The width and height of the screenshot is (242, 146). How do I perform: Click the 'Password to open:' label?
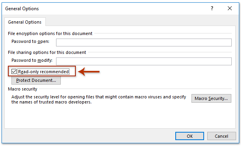point(30,42)
